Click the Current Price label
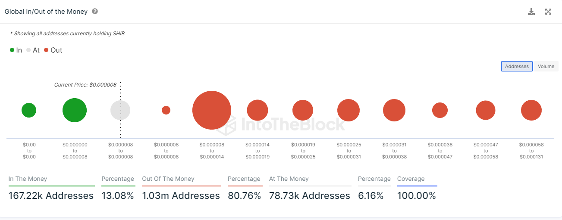562x220 pixels. [85, 85]
